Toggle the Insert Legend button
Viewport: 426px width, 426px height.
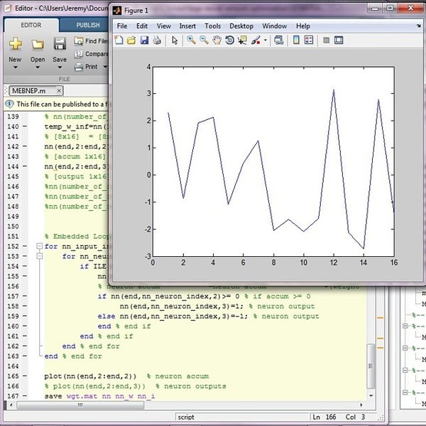308,40
